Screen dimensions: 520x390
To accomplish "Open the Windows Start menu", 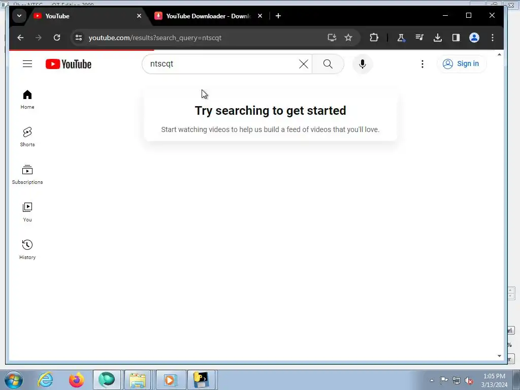I will tap(14, 380).
